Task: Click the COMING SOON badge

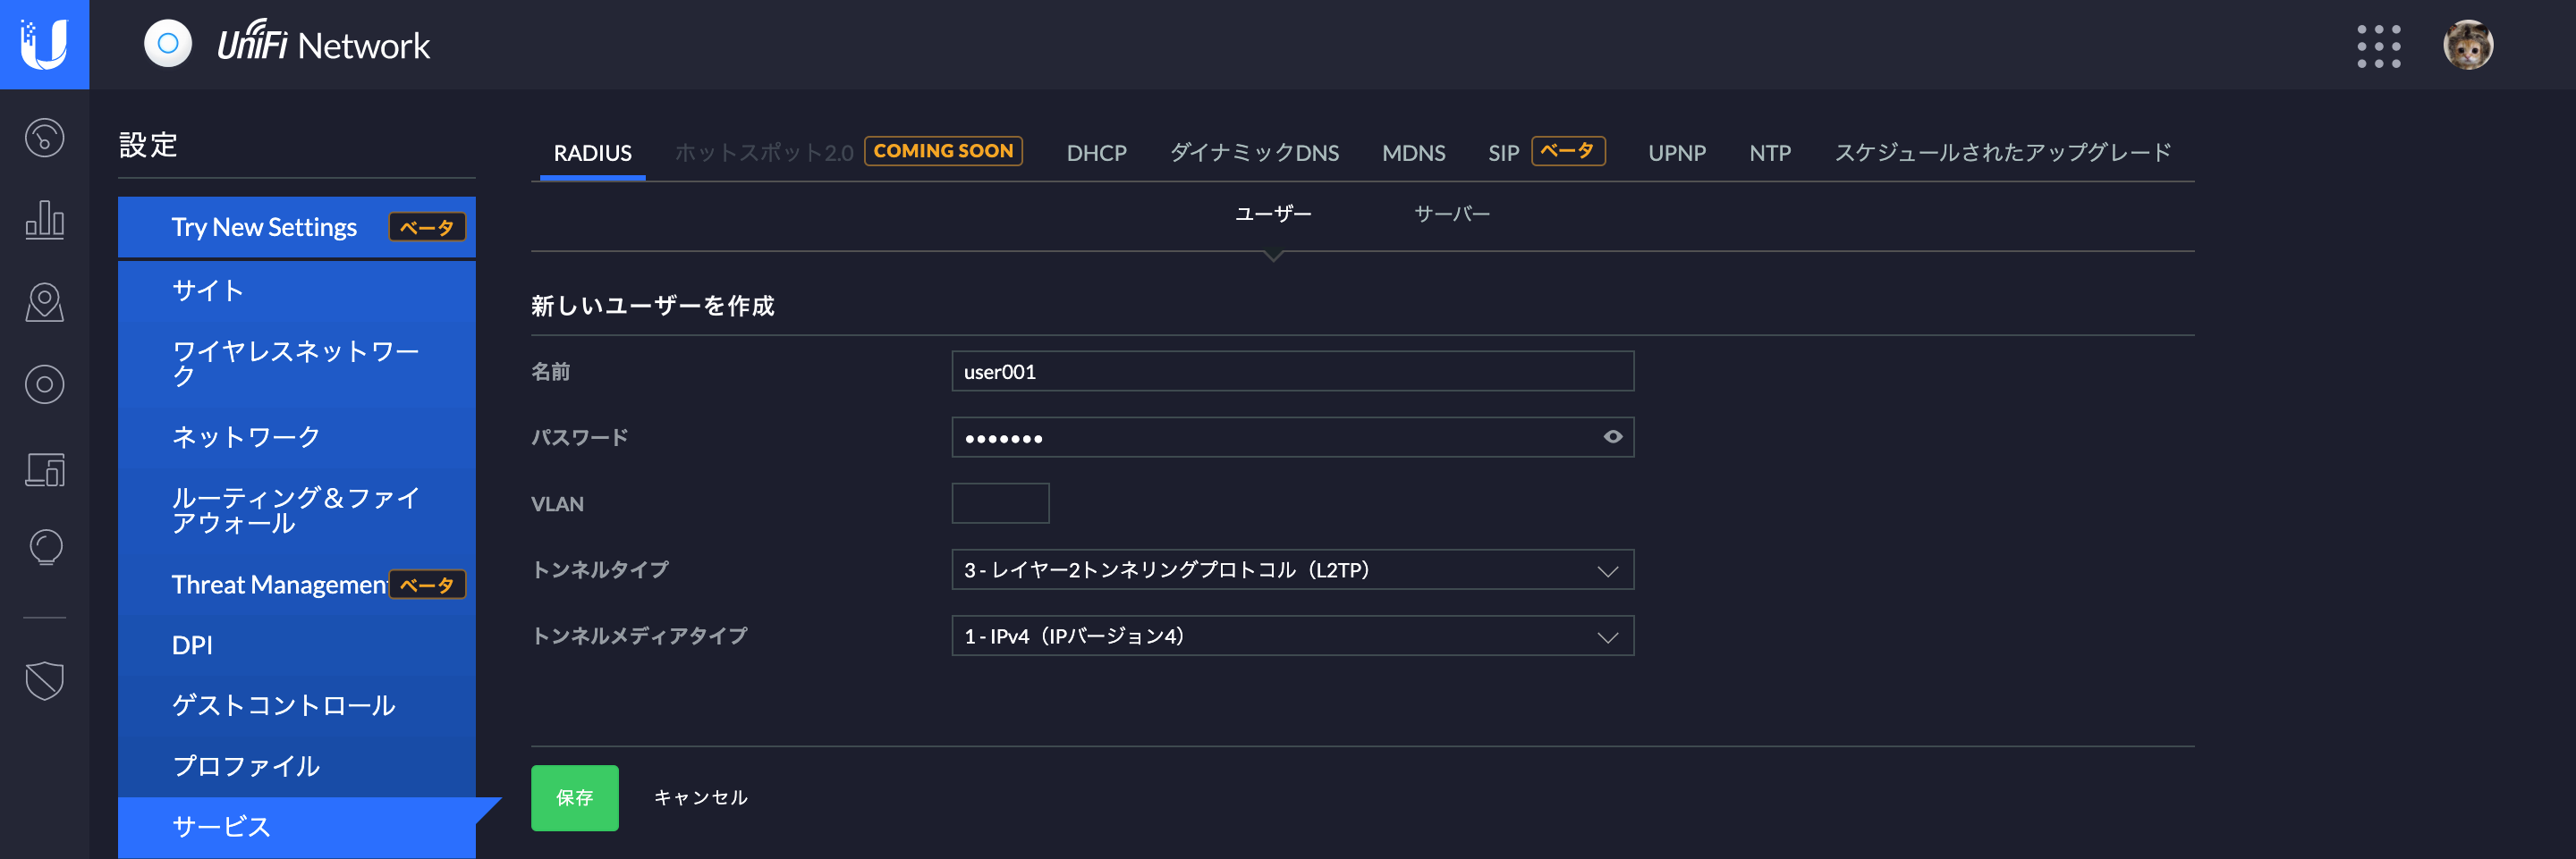Action: pyautogui.click(x=942, y=151)
